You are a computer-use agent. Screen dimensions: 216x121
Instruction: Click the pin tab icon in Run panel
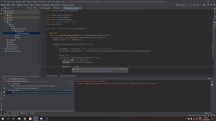(4, 95)
